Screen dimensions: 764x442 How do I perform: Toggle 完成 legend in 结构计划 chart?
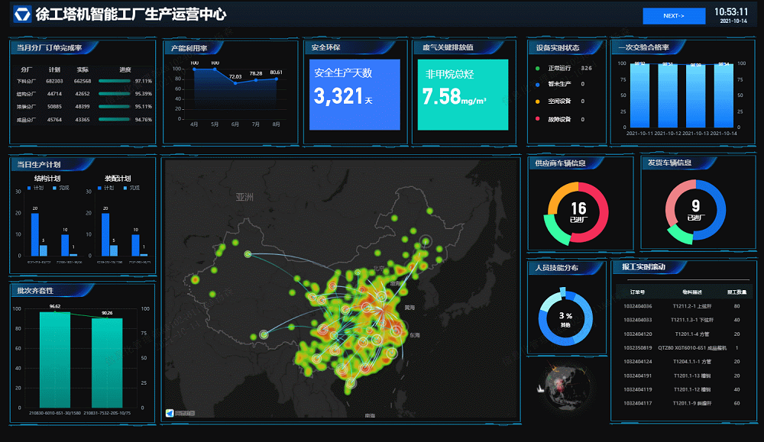point(54,187)
